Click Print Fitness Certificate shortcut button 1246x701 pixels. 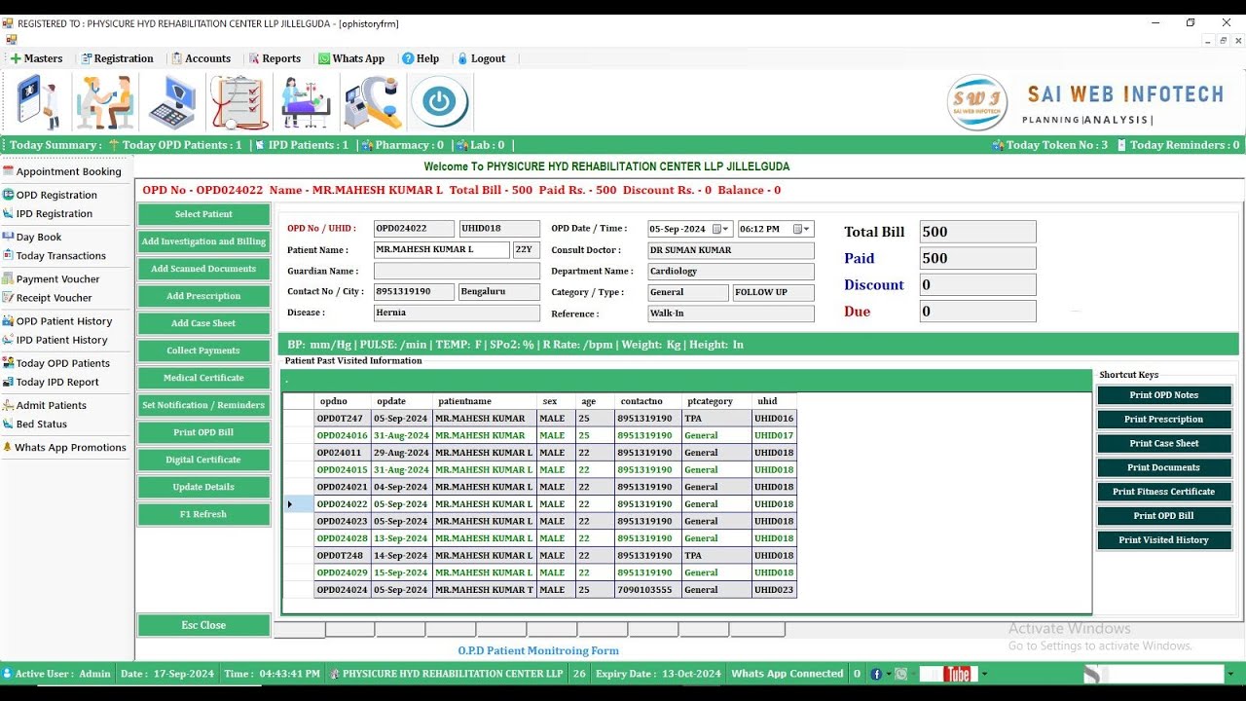point(1164,492)
